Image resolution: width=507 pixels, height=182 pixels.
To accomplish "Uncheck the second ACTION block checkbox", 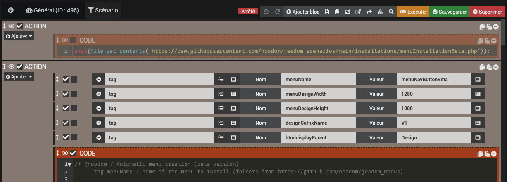I will click(x=19, y=66).
